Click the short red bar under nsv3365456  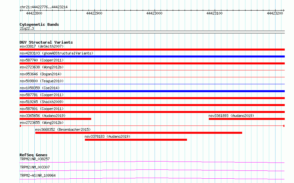[x=55, y=119]
